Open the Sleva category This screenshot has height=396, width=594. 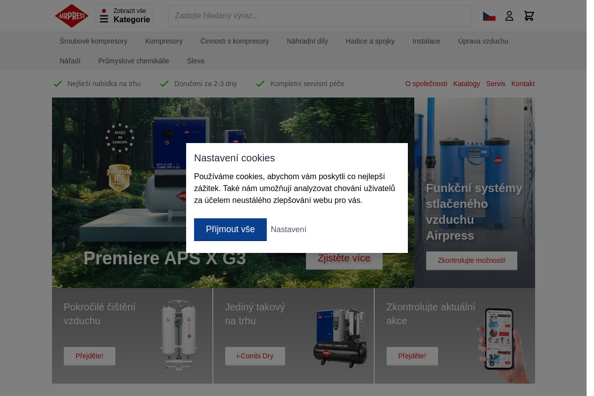pos(196,61)
